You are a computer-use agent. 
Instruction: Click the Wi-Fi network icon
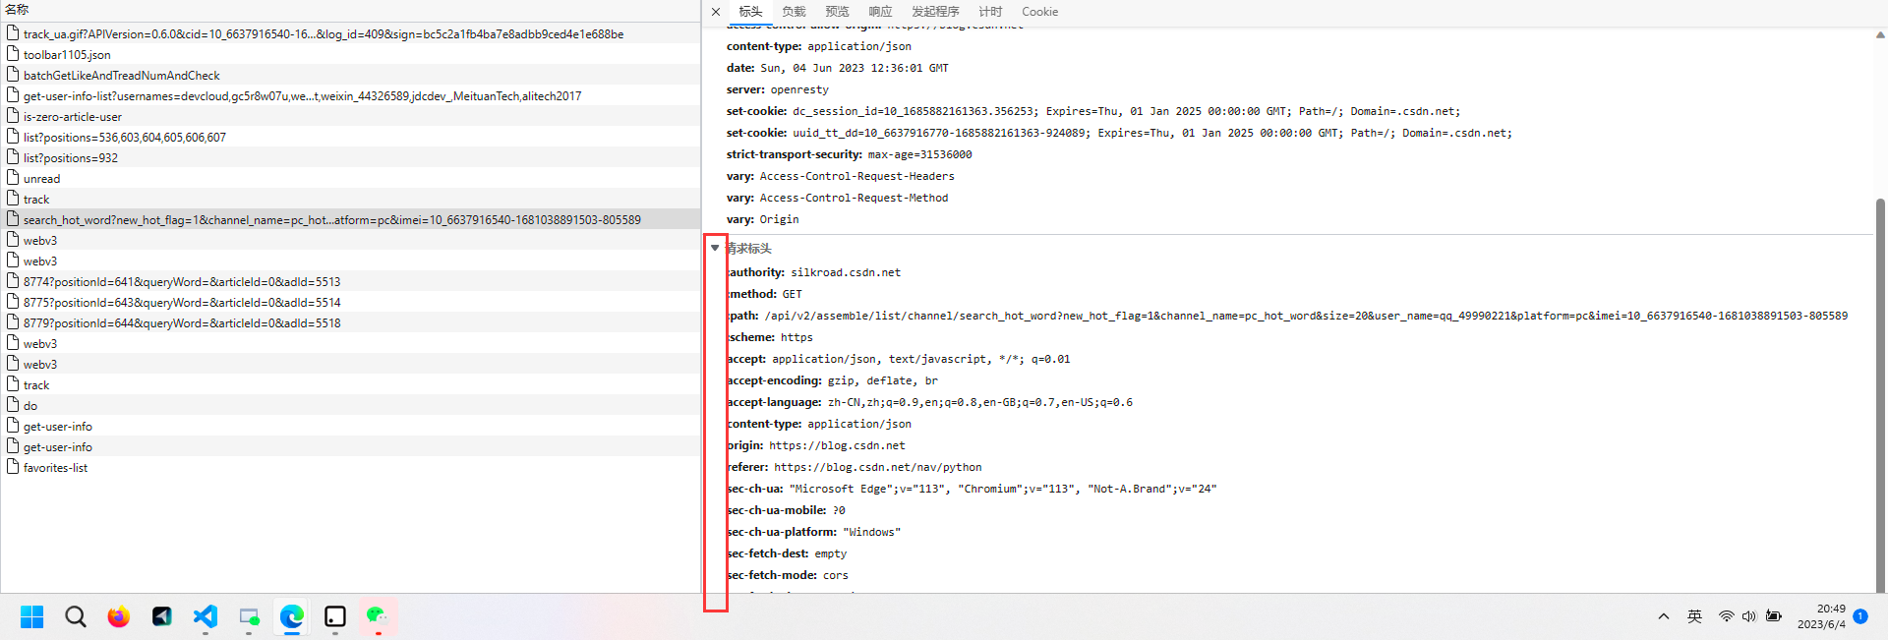pos(1726,616)
